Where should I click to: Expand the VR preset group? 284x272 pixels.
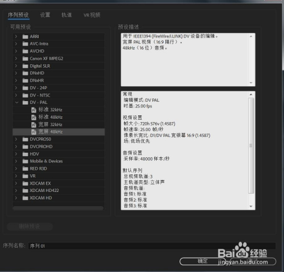pos(16,176)
